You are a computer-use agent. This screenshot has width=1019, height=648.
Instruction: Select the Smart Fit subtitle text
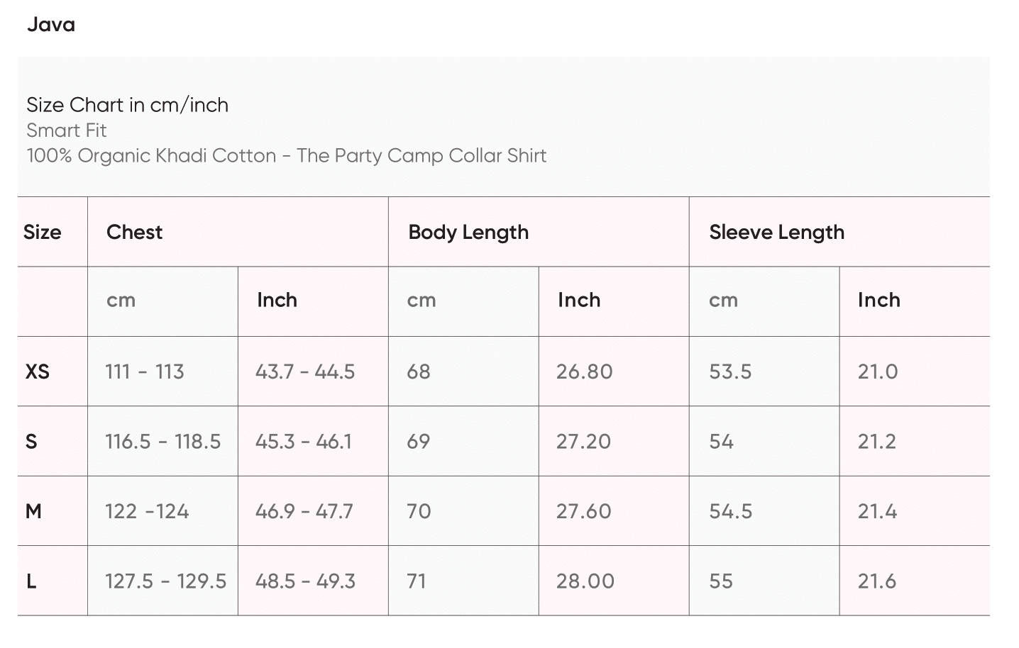pos(67,130)
